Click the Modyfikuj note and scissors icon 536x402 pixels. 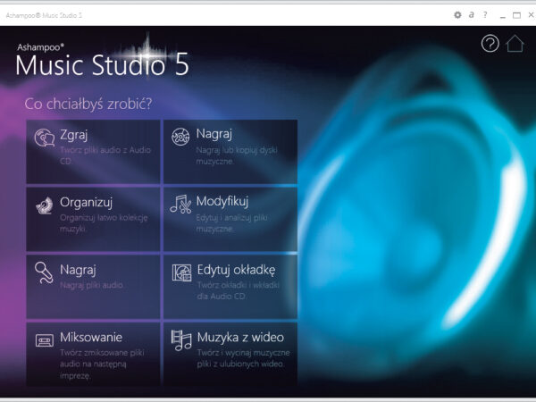181,205
